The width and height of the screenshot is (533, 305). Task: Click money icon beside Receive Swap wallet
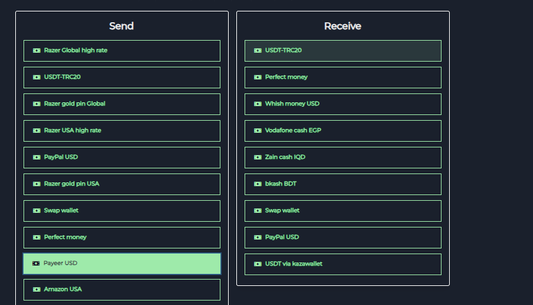(258, 211)
